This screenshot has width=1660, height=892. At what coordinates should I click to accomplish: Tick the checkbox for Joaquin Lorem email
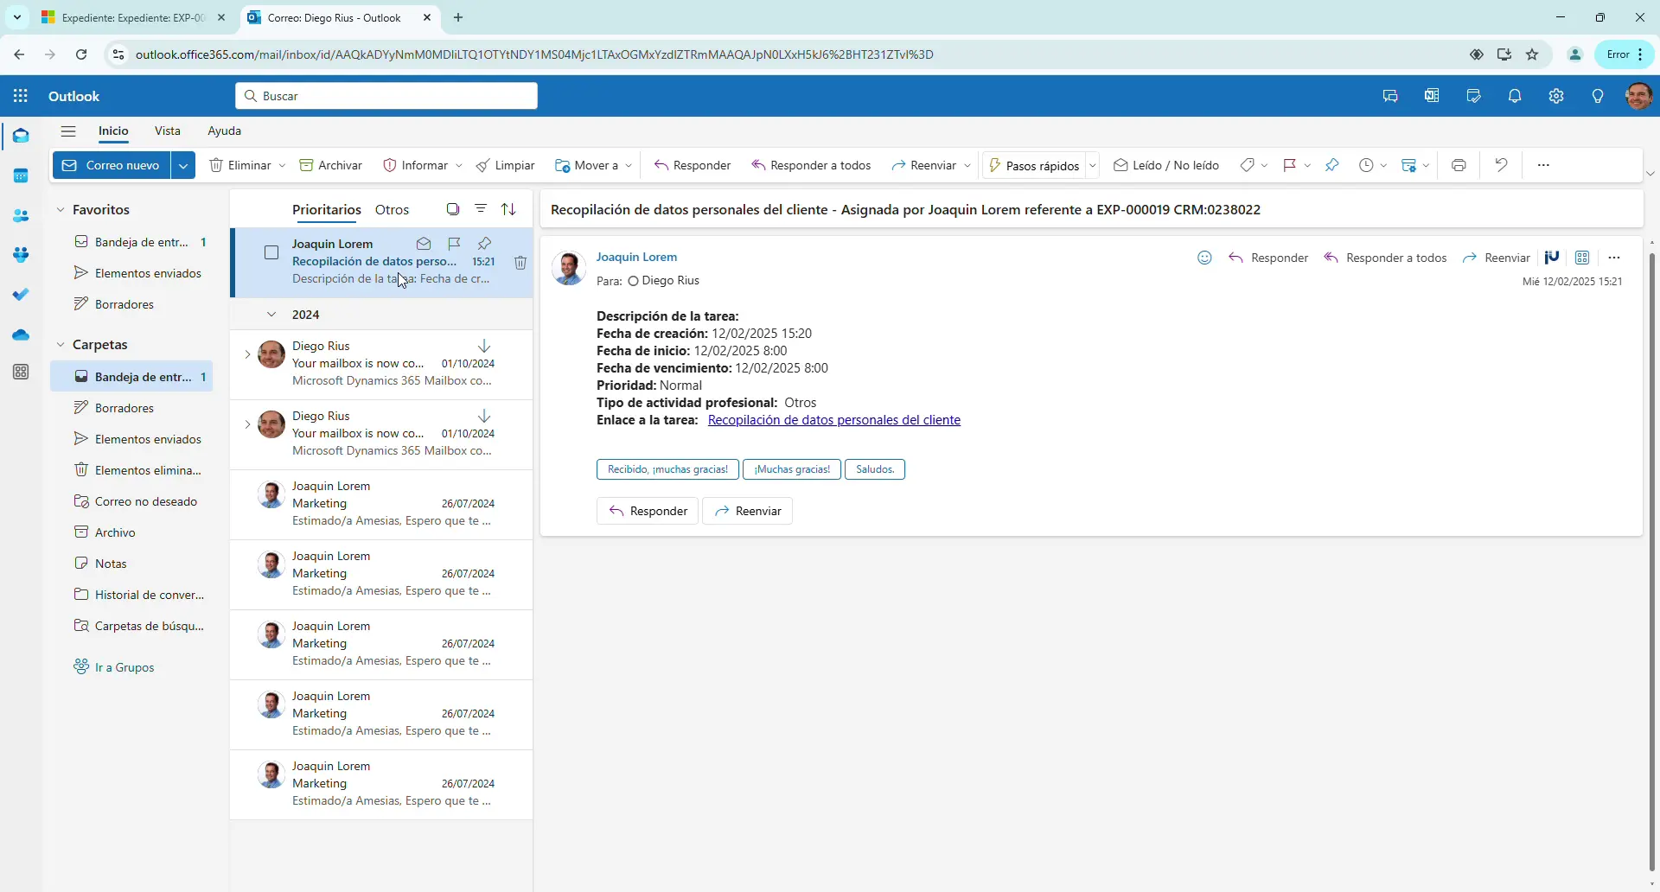click(271, 252)
